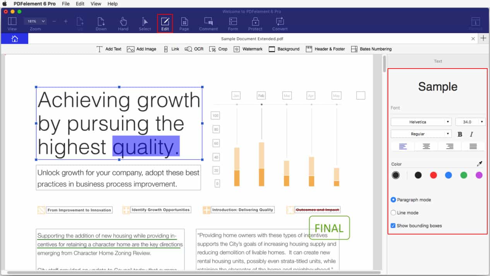Open the Helvetica font family dropdown
The width and height of the screenshot is (490, 276).
click(421, 122)
